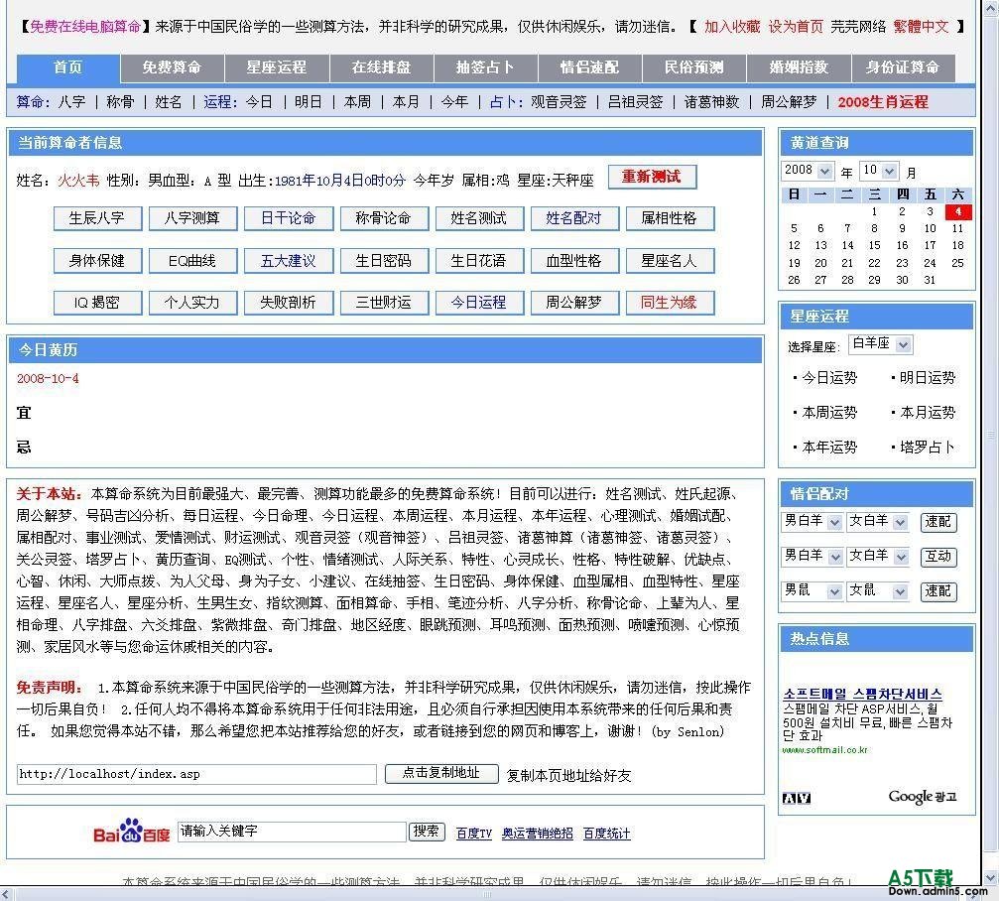Open the 姓名测试 button
The height and width of the screenshot is (901, 999).
coord(479,218)
